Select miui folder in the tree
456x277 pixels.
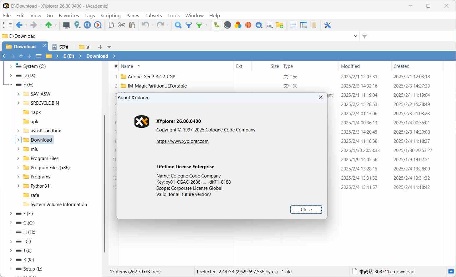point(35,149)
